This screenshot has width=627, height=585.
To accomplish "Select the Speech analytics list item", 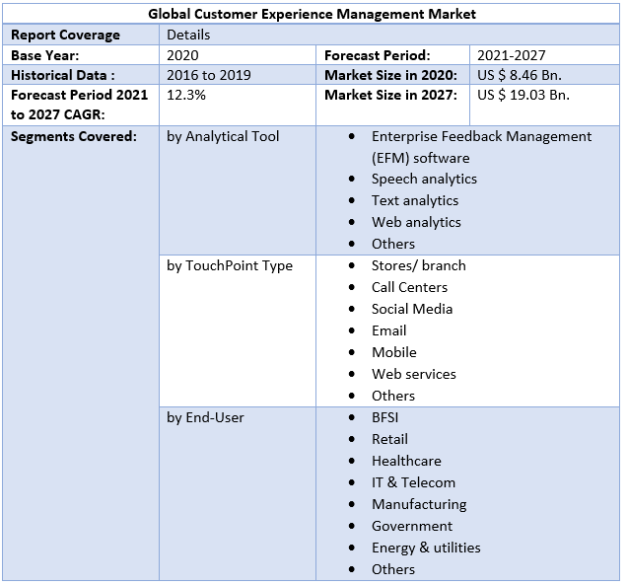I will 424,179.
